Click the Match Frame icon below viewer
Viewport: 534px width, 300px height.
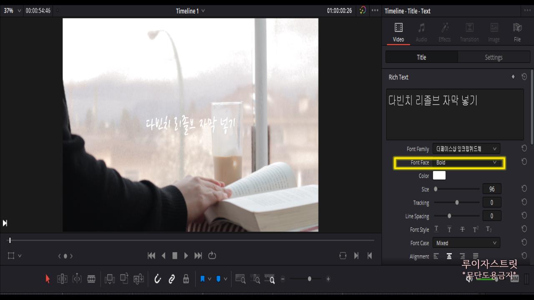pos(343,256)
